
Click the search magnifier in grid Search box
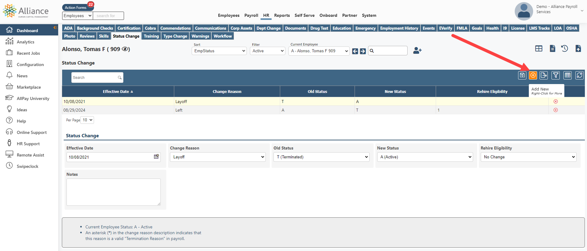pyautogui.click(x=119, y=78)
